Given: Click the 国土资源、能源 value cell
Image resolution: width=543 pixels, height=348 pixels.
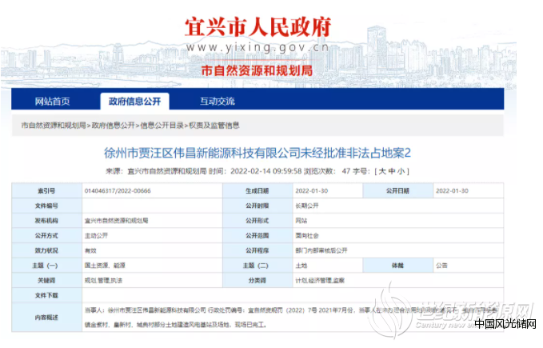Looking at the screenshot, I should [152, 266].
